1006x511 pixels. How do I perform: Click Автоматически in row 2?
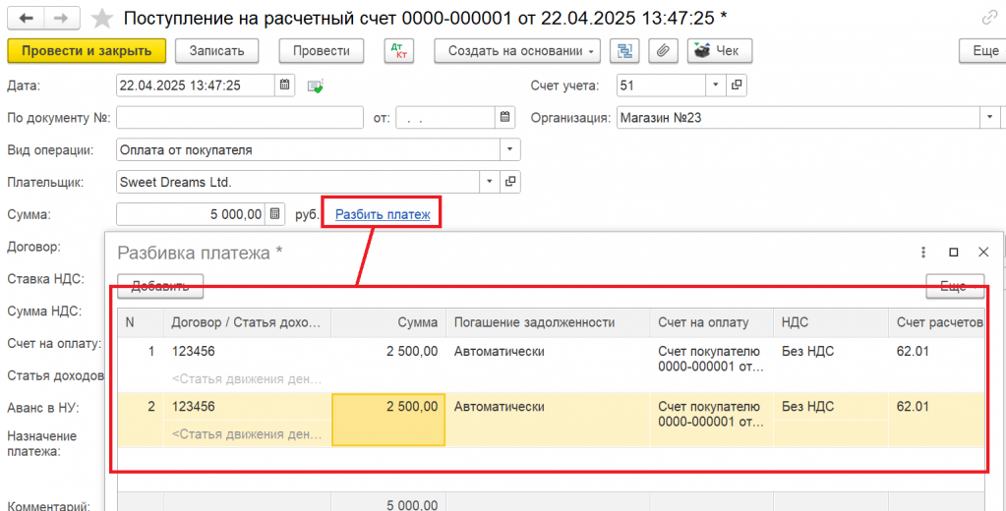500,407
